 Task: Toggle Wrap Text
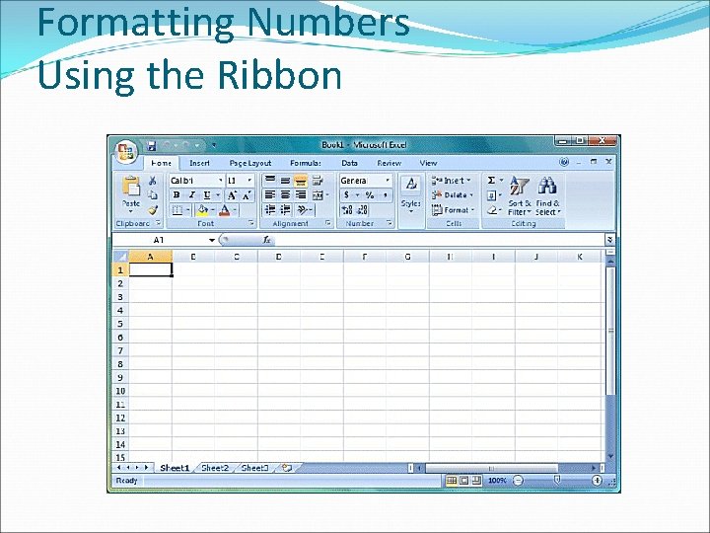318,181
